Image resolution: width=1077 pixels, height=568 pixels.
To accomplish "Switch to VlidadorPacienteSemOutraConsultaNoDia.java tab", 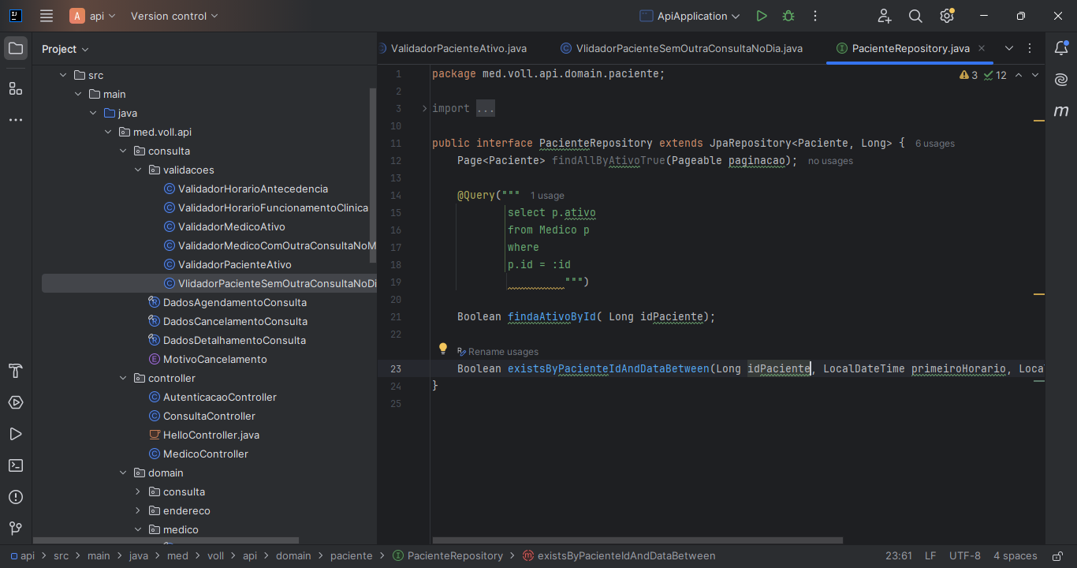I will (x=682, y=49).
